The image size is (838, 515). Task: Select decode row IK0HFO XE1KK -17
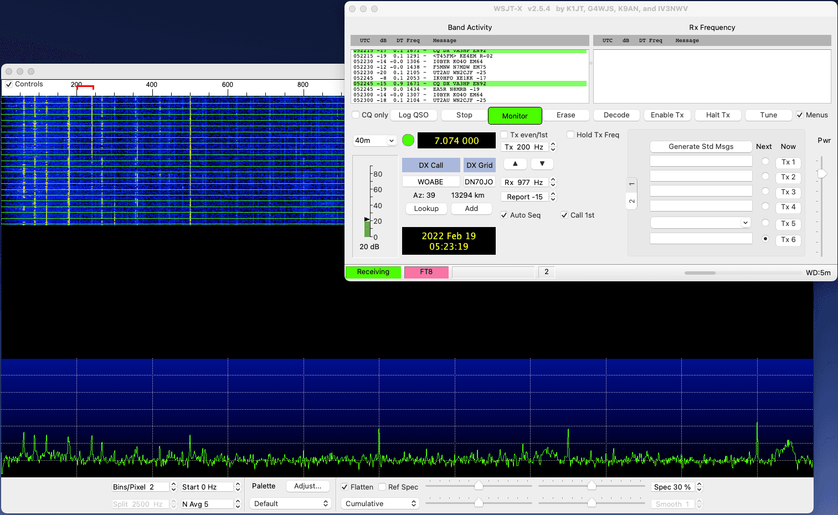click(470, 78)
